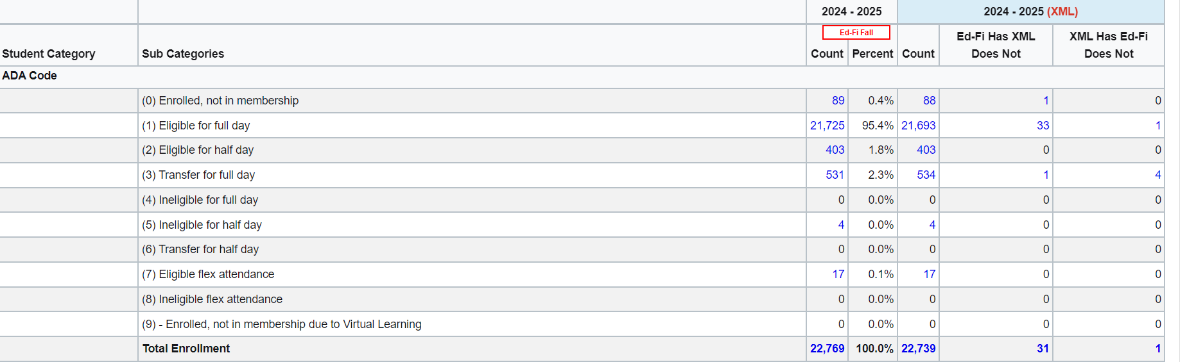Open Ed-Fi count 403 for Eligible for half day

[x=835, y=150]
